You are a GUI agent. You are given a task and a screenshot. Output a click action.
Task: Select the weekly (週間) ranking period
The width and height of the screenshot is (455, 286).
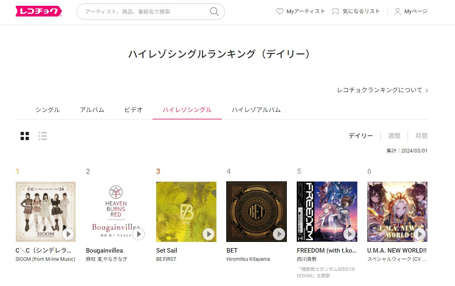click(x=394, y=136)
